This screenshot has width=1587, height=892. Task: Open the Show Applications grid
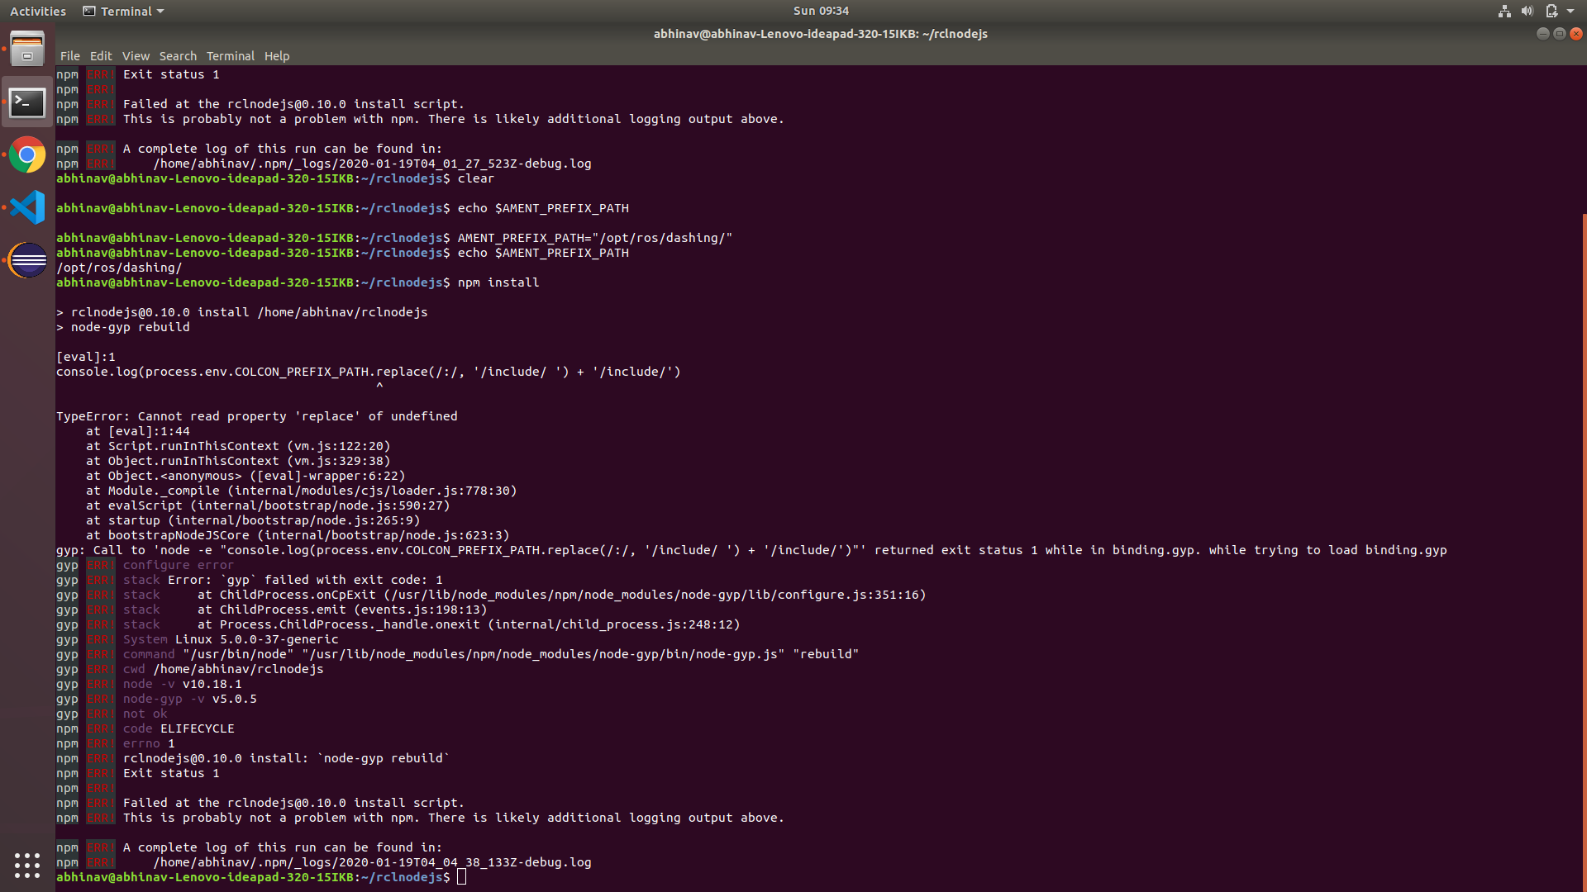pyautogui.click(x=27, y=865)
